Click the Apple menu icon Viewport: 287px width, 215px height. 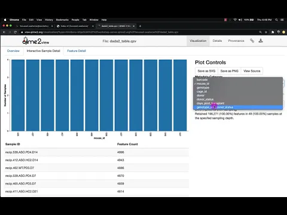[5, 20]
